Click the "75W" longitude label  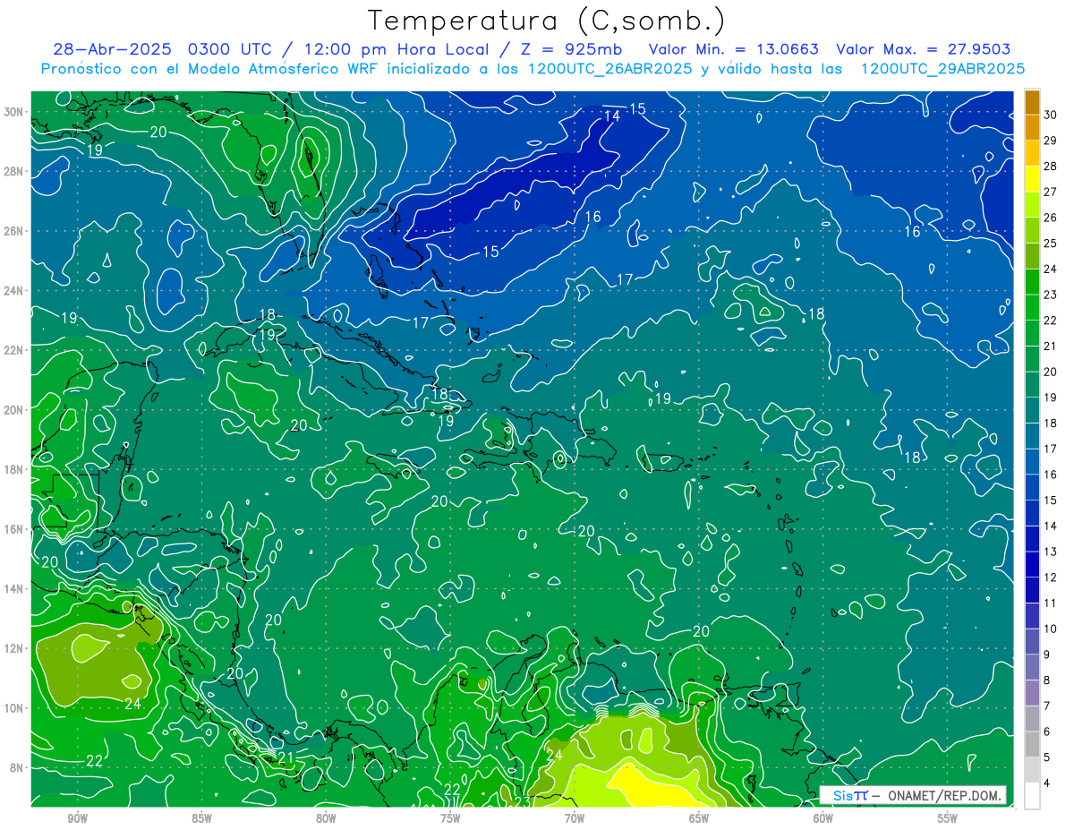point(450,819)
